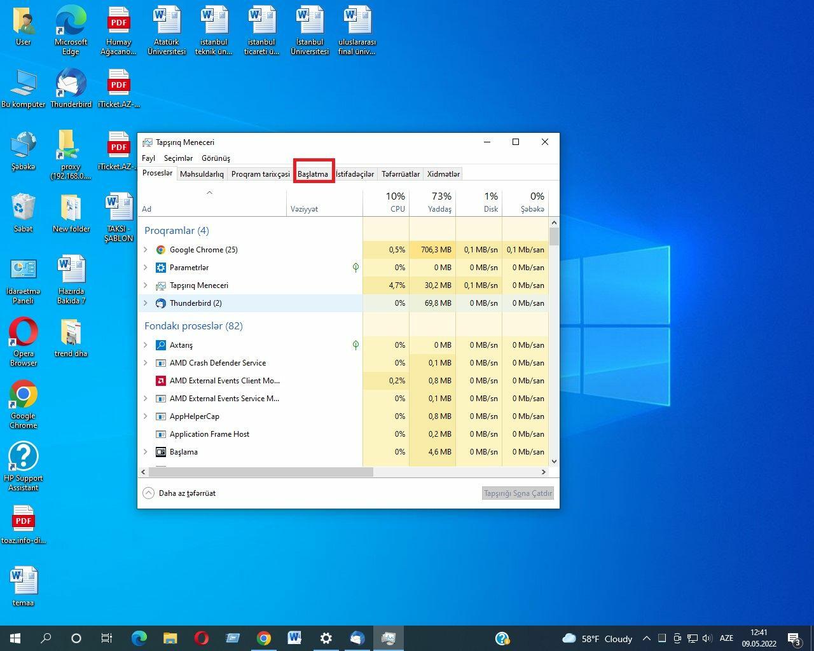Click the vertical scrollbar down arrow
The width and height of the screenshot is (814, 651).
pyautogui.click(x=554, y=462)
